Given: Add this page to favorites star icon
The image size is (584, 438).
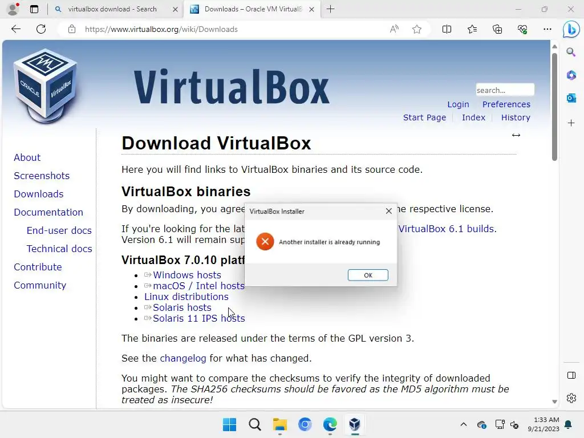Looking at the screenshot, I should (417, 29).
